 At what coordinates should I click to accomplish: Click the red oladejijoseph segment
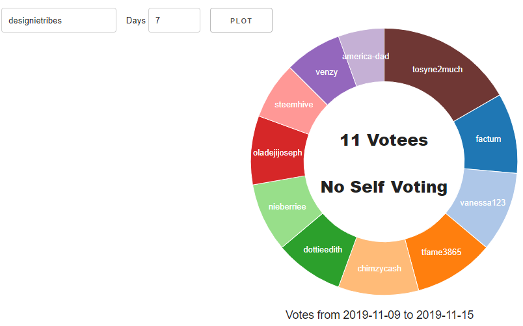(x=278, y=152)
